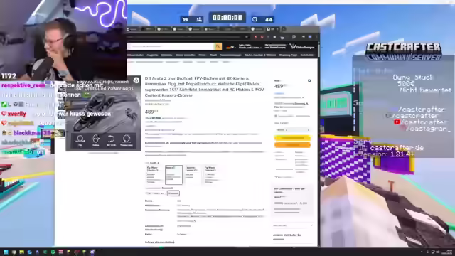Viewport: 455px width, 256px height.
Task: Click Andere Verkäufer bei Amazon heading
Action: [287, 237]
